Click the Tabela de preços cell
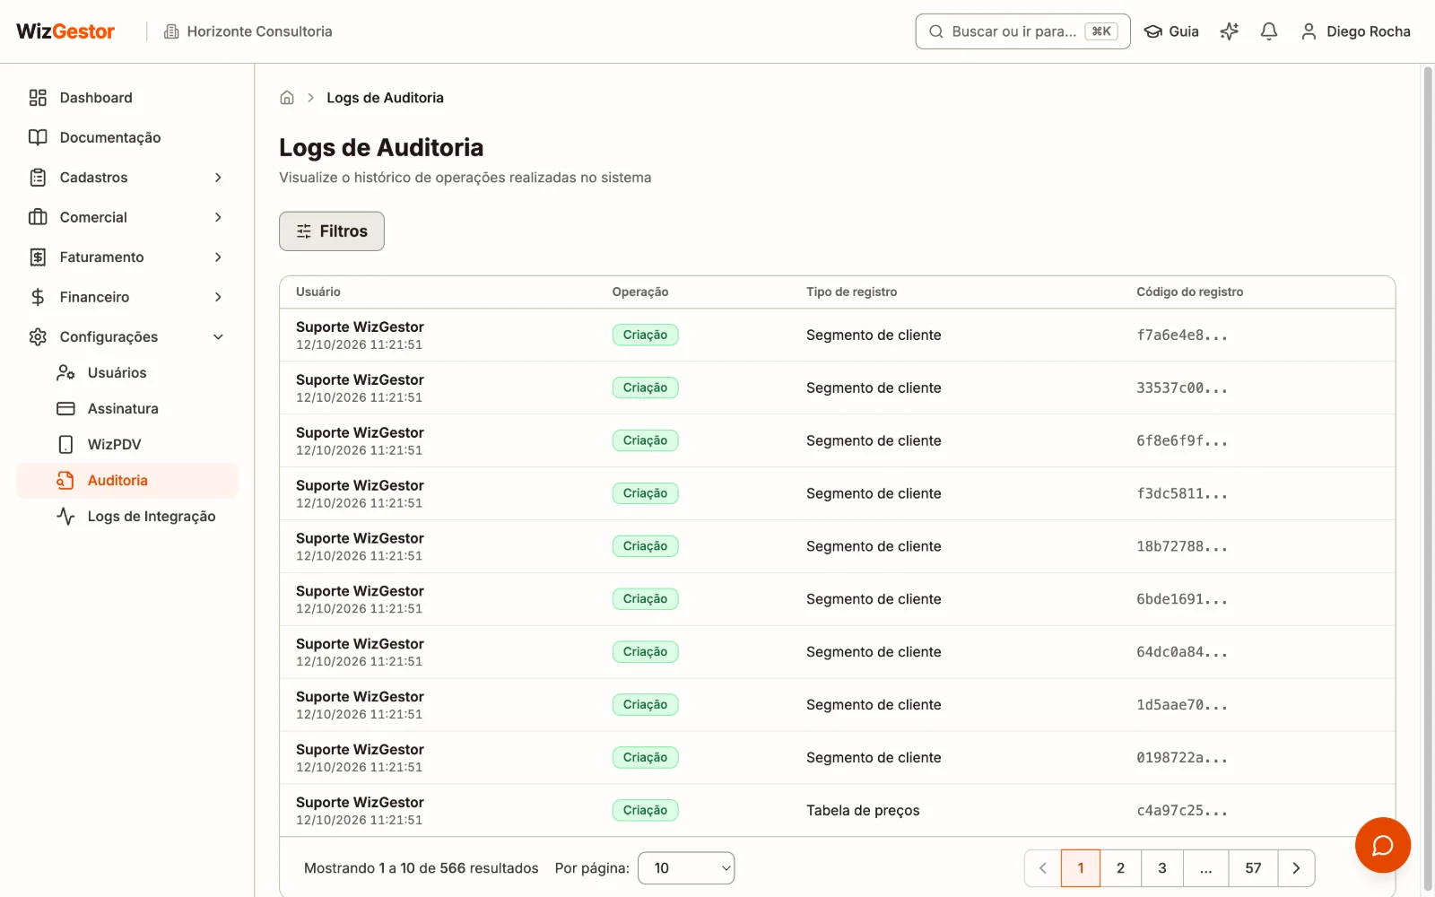This screenshot has width=1435, height=897. 863,810
